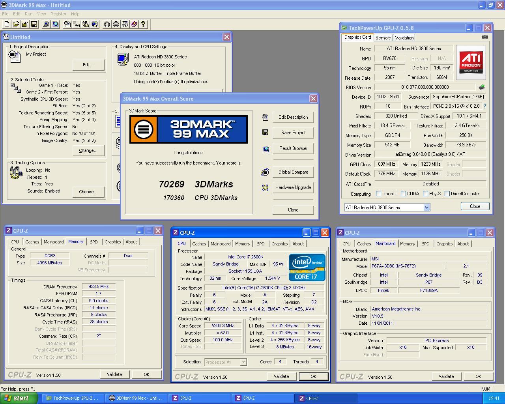Click the floppy icon beside Save Project
Image resolution: width=505 pixels, height=404 pixels.
coord(265,132)
